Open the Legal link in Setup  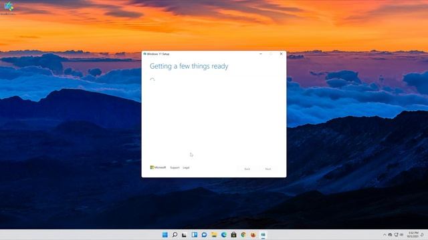(186, 167)
